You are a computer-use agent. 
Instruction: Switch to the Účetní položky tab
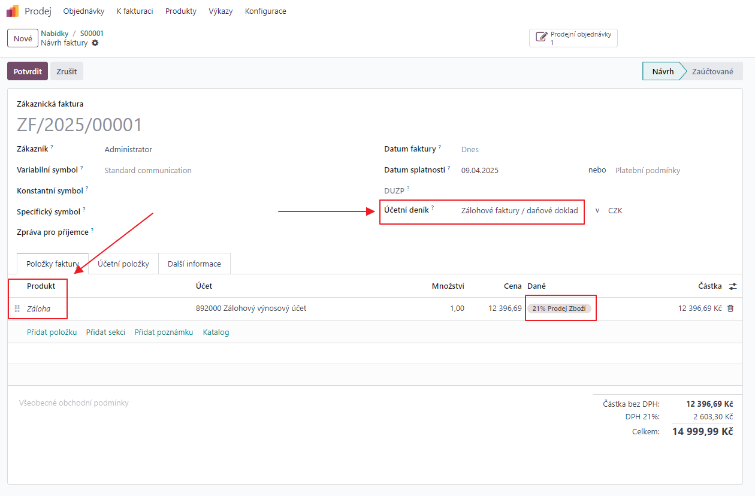(x=123, y=264)
